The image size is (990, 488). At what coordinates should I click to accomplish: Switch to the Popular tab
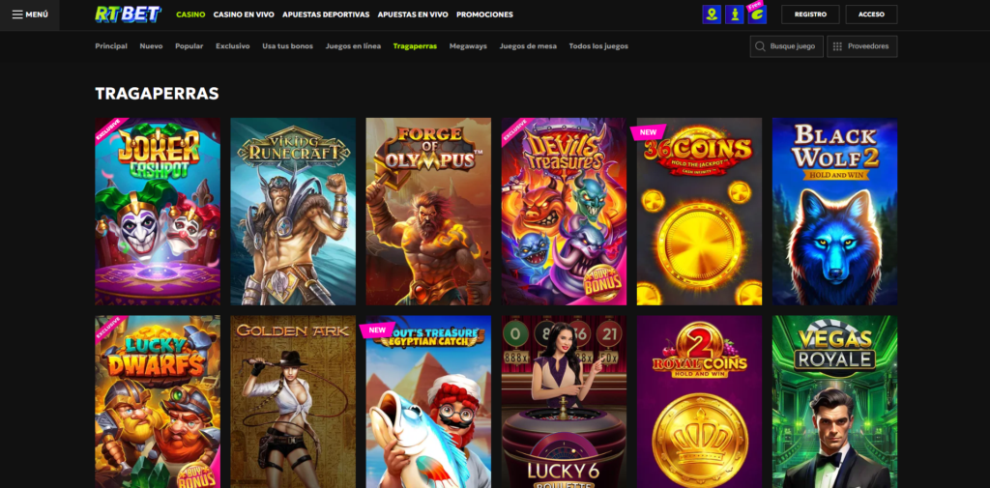[x=189, y=46]
